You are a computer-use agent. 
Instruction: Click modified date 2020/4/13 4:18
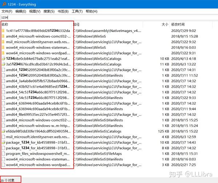coord(183,59)
